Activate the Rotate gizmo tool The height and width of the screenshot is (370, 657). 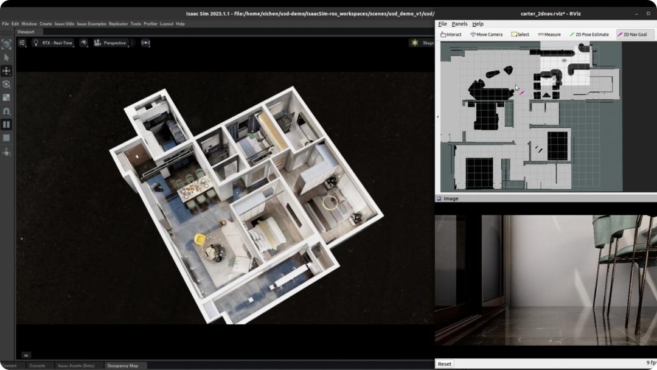(x=6, y=84)
